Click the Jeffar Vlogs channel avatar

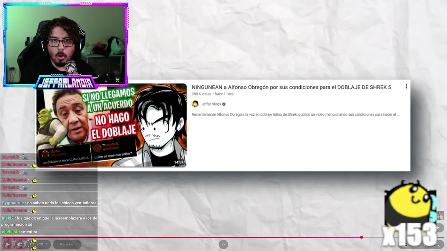pos(195,104)
